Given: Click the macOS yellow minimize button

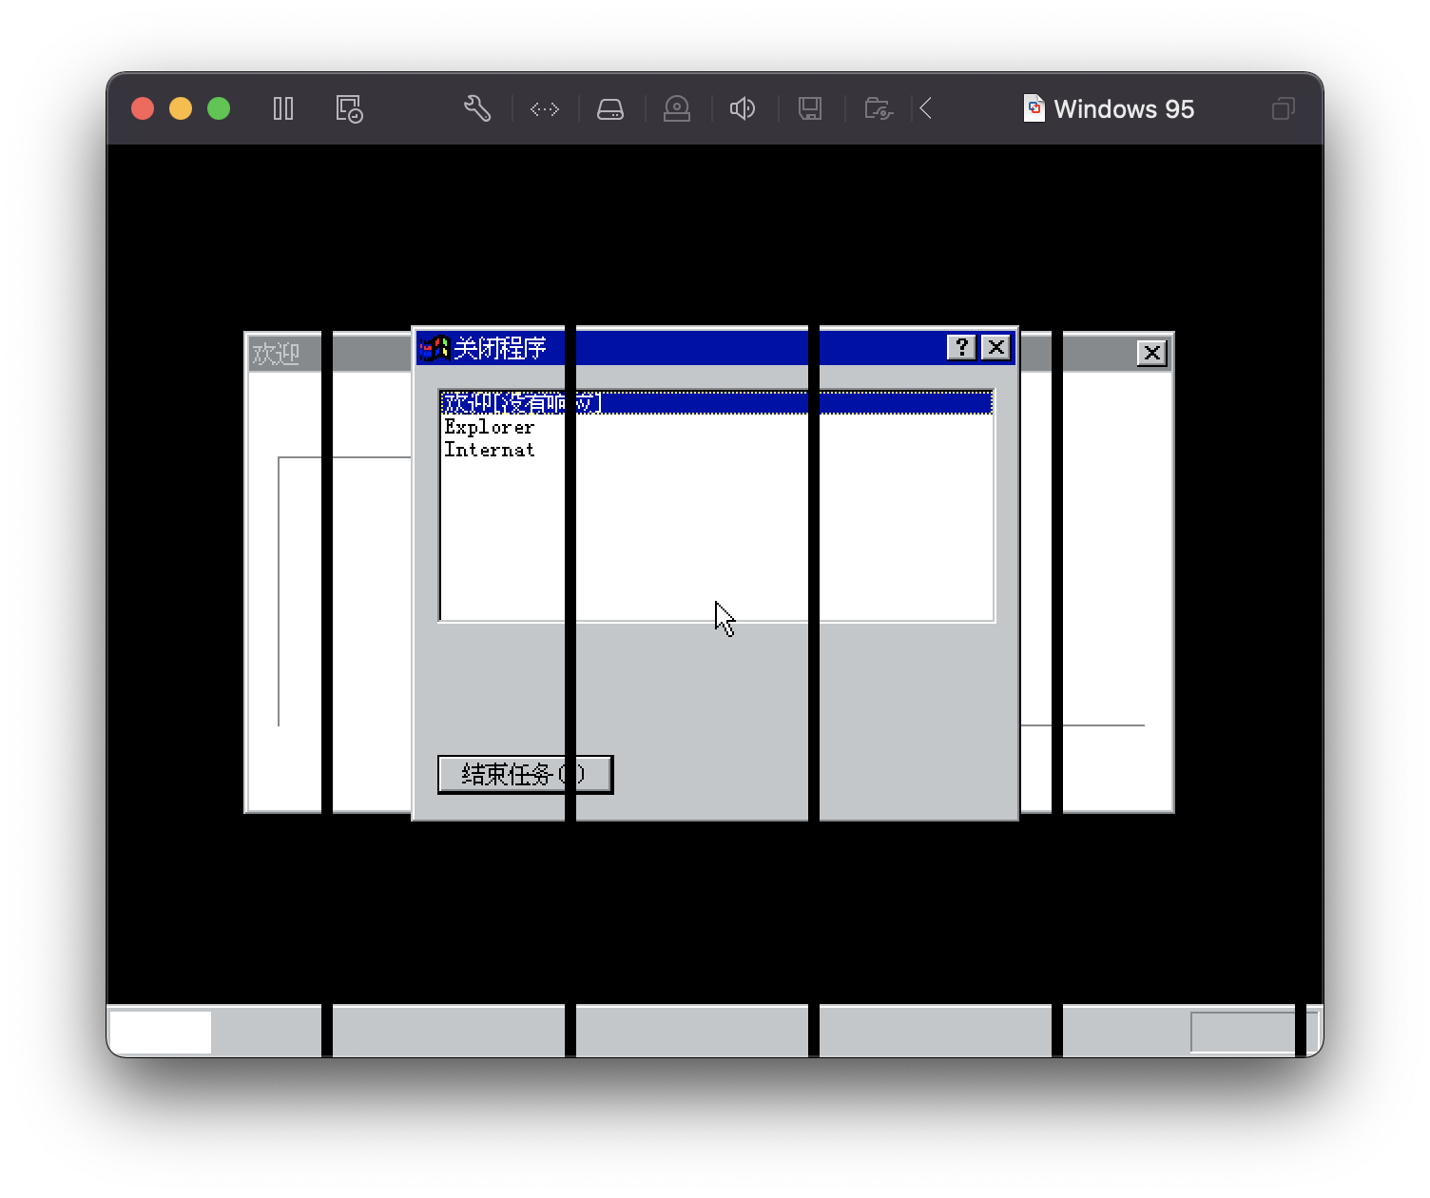Looking at the screenshot, I should (x=181, y=108).
